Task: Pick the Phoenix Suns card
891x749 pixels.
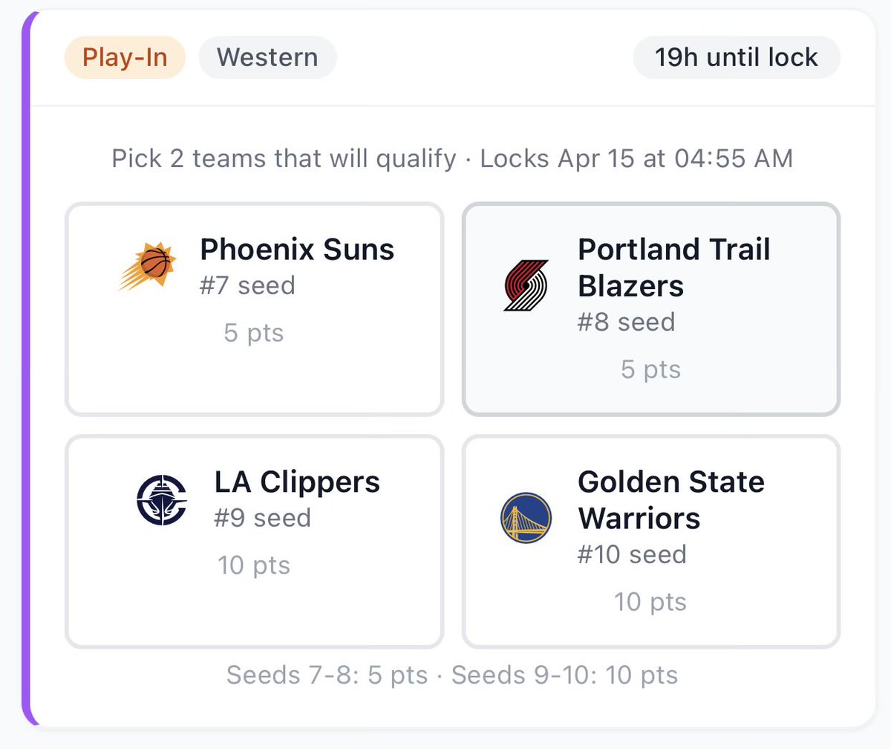Action: tap(255, 309)
